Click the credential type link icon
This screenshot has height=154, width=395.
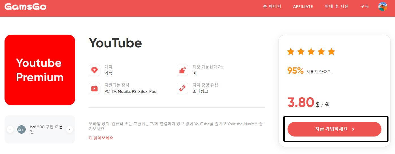[x=182, y=88]
